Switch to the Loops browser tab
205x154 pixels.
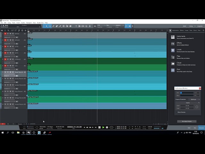click(x=186, y=30)
